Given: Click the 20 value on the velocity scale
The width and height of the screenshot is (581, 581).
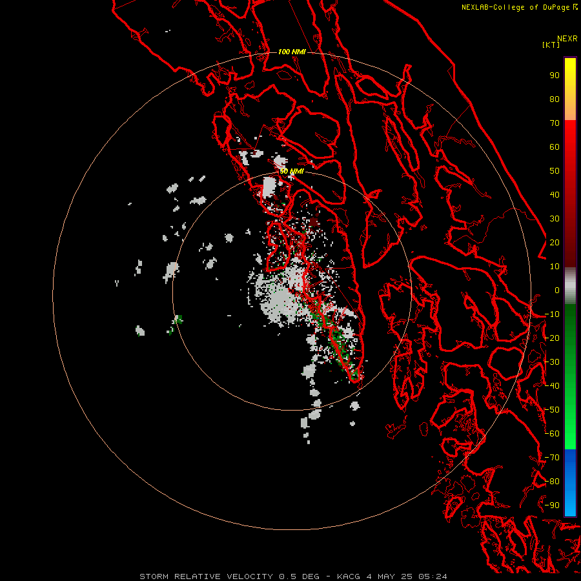Looking at the screenshot, I should 555,242.
